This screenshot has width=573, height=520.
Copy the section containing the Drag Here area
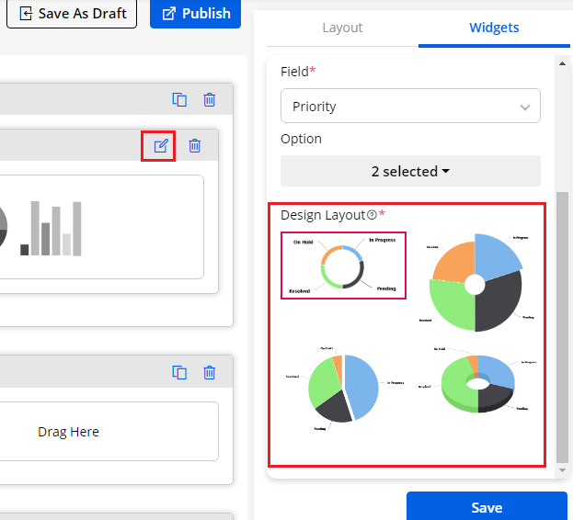tap(180, 372)
